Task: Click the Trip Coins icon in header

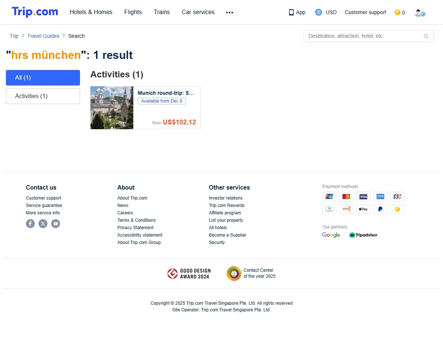Action: pos(397,13)
